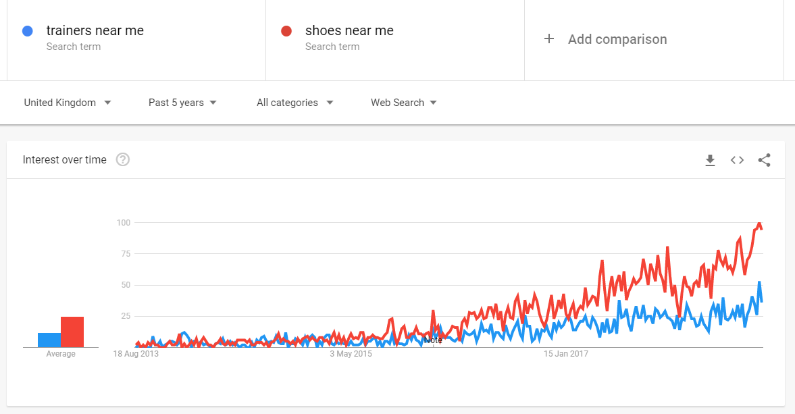This screenshot has height=414, width=795.
Task: Click the red dot for shoes near me
Action: click(286, 32)
